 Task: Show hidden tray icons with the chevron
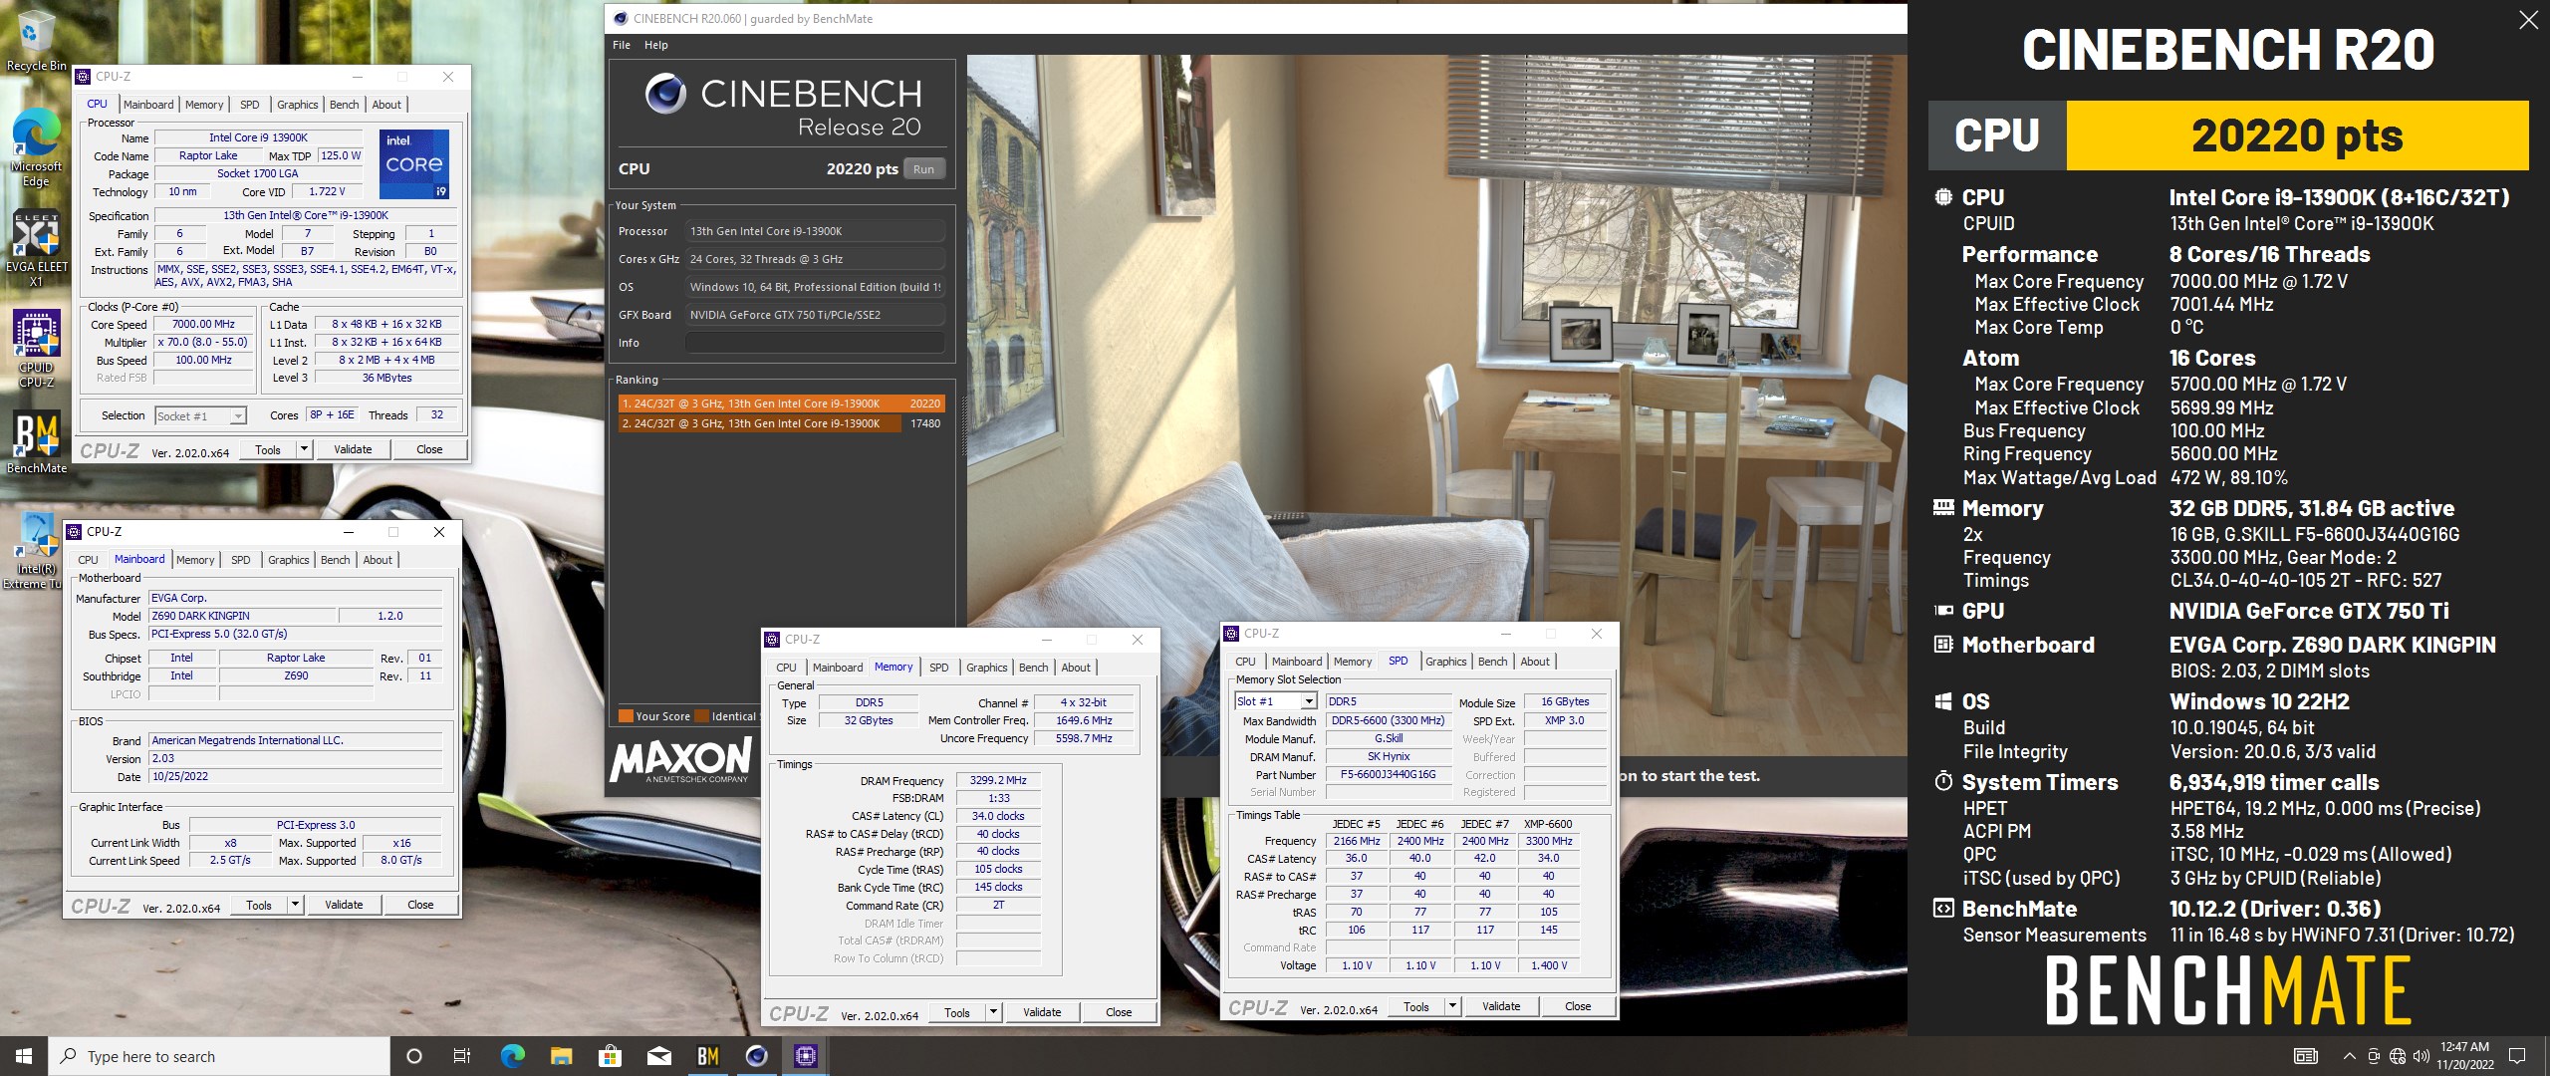coord(2349,1056)
